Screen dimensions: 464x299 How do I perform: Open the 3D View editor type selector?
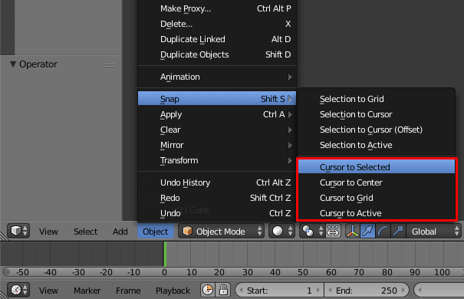point(18,231)
